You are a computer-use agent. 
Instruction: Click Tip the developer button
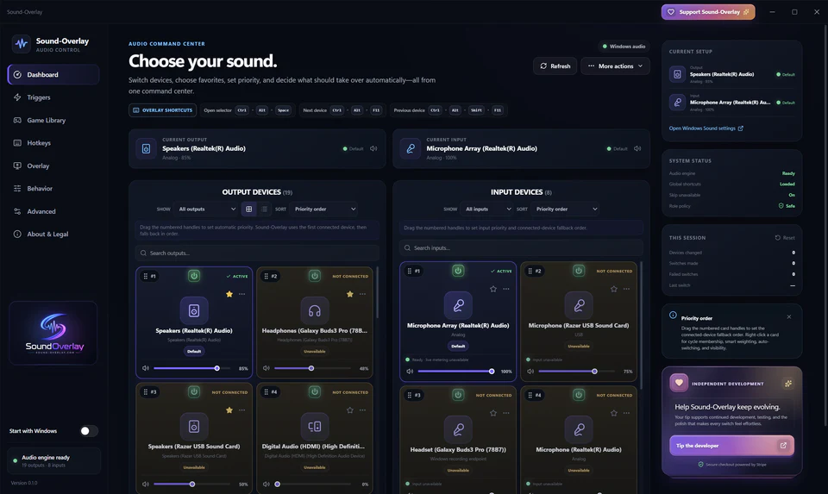pos(731,446)
